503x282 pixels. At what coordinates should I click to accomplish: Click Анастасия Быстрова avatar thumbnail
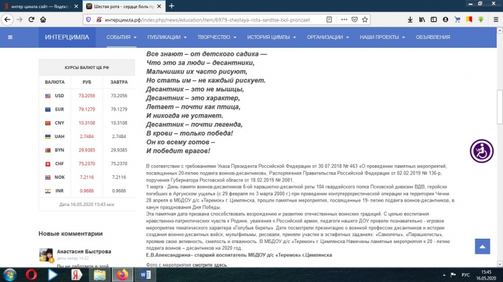[46, 255]
